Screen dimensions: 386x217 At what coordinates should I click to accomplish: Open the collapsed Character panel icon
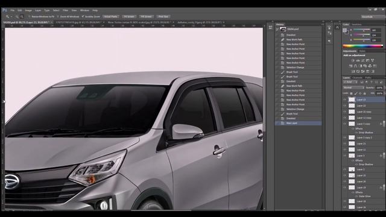[x=337, y=27]
